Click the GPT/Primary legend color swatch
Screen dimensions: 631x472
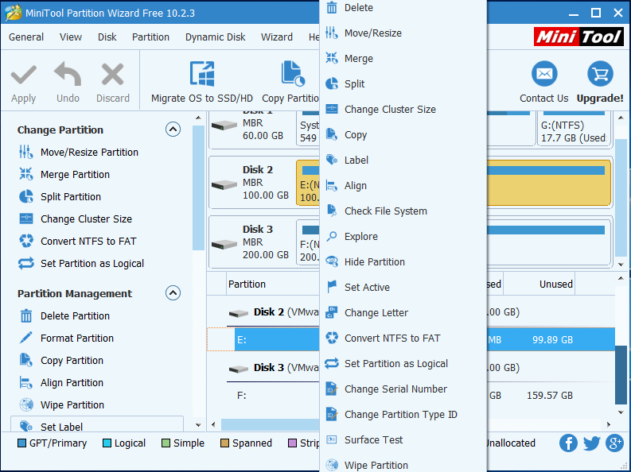coord(21,443)
